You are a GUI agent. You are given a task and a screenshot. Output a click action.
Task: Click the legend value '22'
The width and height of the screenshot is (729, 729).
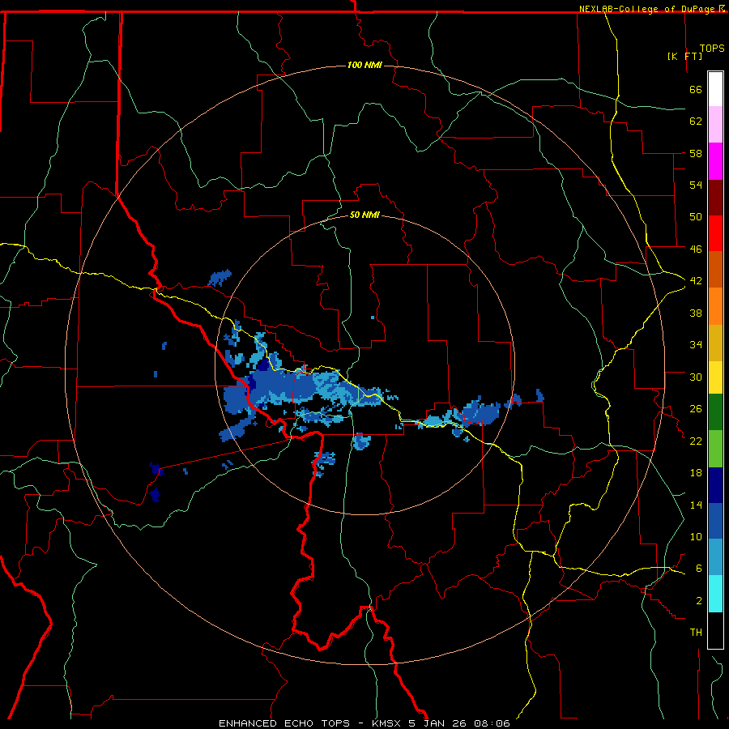pyautogui.click(x=696, y=441)
